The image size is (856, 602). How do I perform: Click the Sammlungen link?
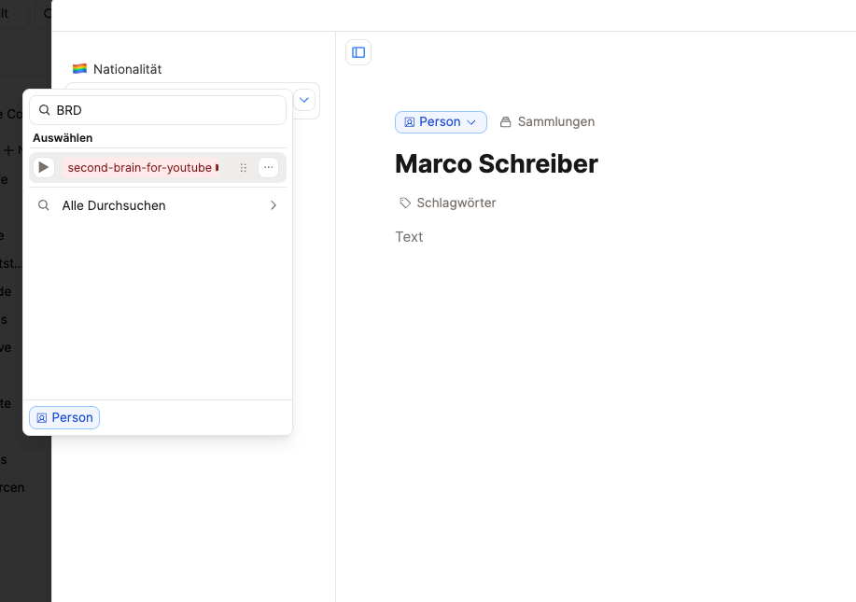click(x=555, y=122)
